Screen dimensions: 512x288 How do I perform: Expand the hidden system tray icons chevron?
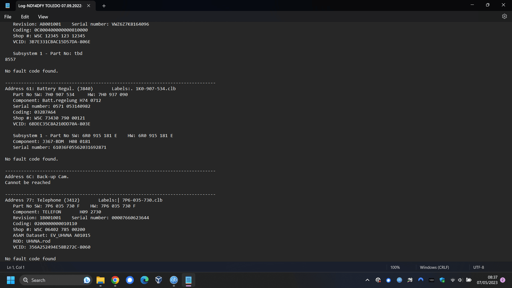pyautogui.click(x=367, y=280)
